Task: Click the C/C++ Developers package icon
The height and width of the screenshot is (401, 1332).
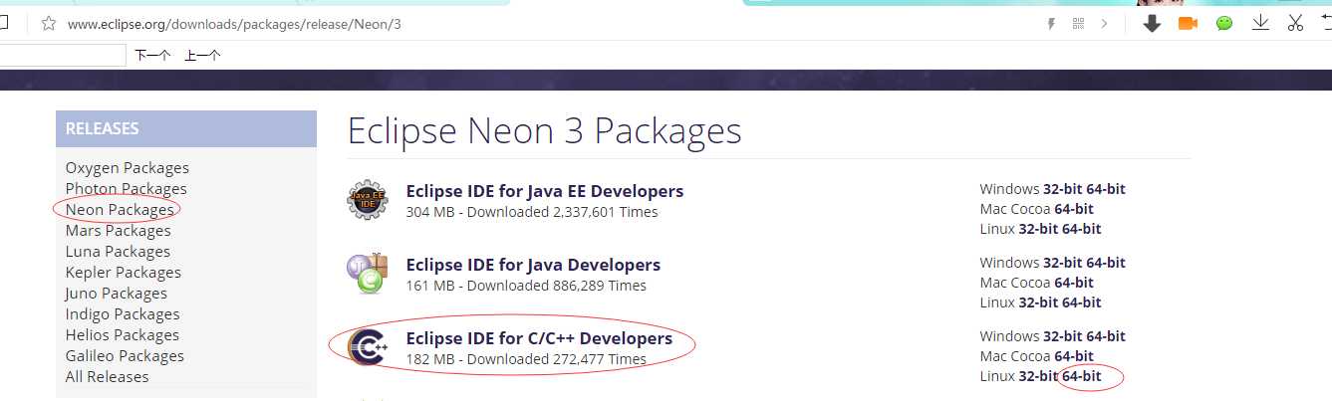Action: coord(366,346)
